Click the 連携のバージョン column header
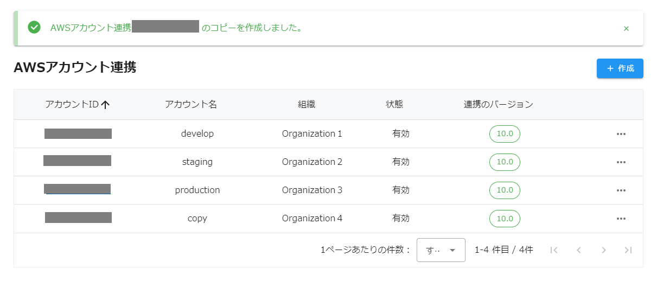The height and width of the screenshot is (281, 657). pyautogui.click(x=499, y=105)
